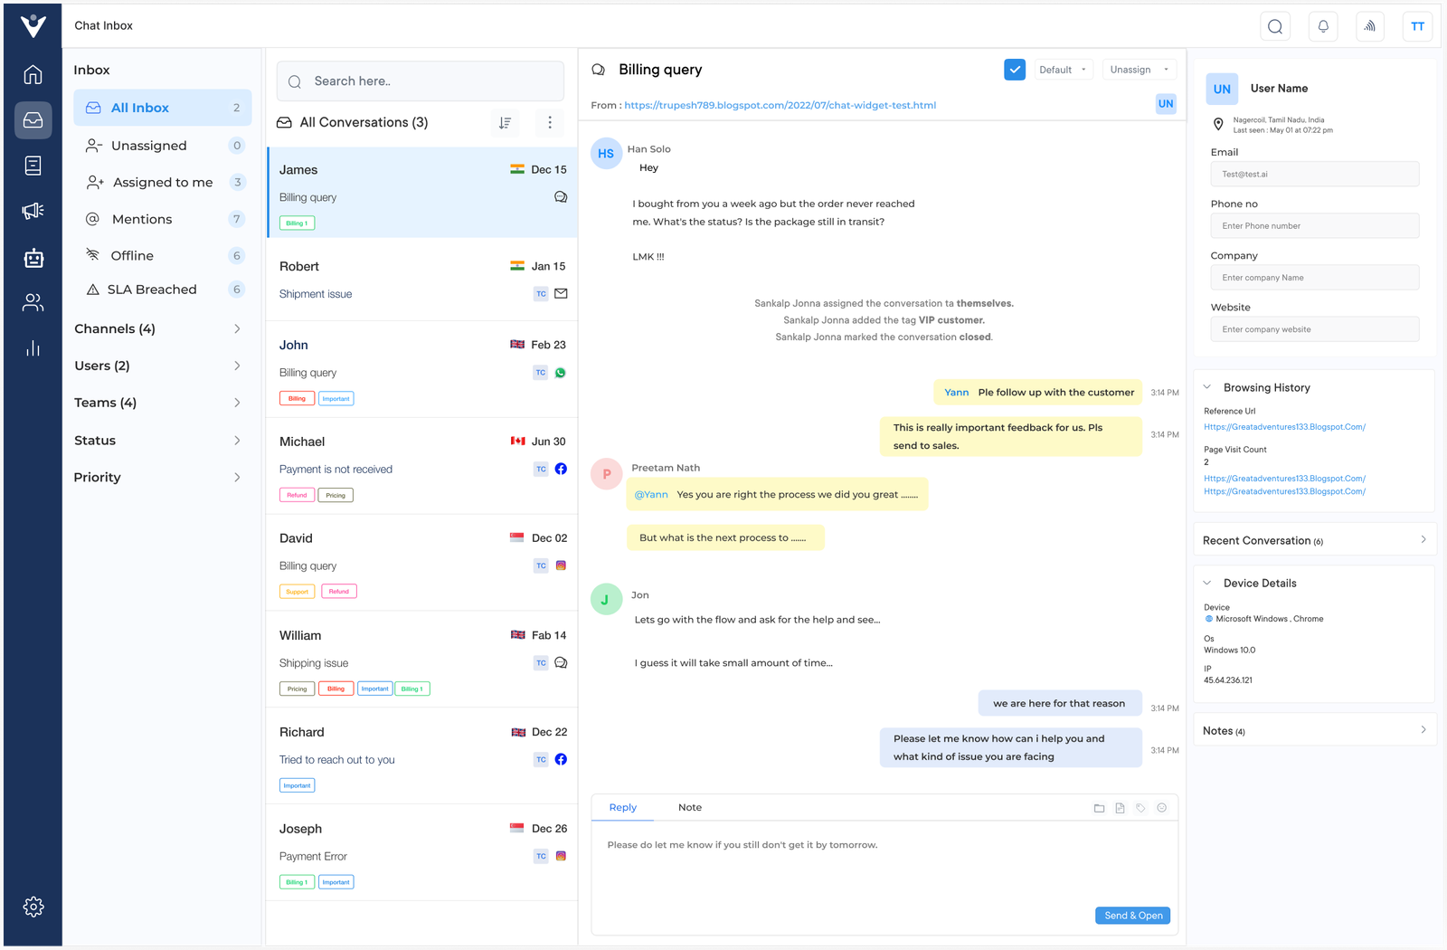Open the campaigns megaphone icon

click(x=33, y=211)
